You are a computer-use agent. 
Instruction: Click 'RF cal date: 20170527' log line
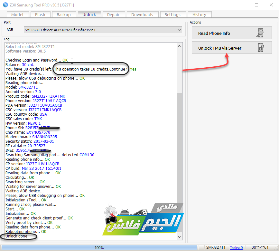tap(25, 146)
